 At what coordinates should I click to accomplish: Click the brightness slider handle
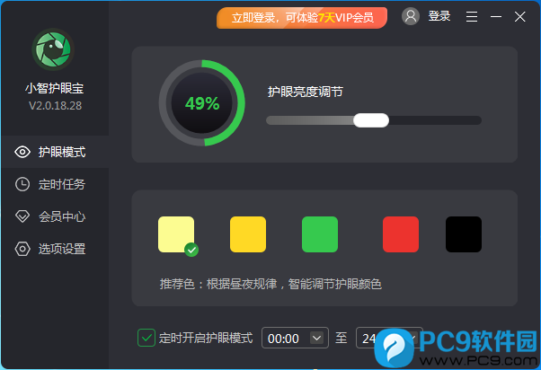371,120
